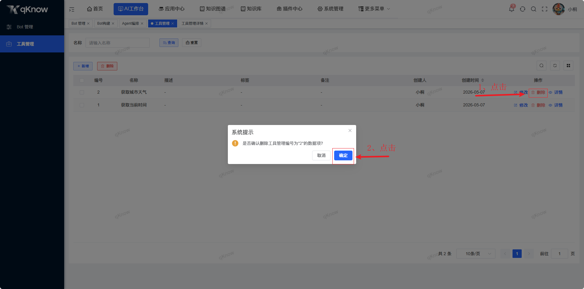Toggle fullscreen icon in header
The width and height of the screenshot is (584, 289).
(545, 9)
